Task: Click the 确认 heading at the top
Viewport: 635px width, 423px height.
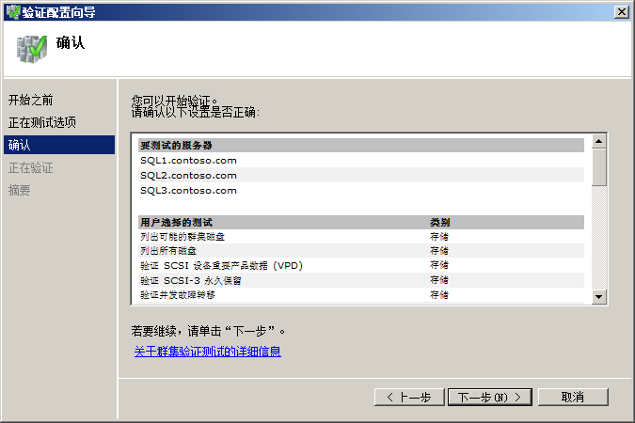Action: click(71, 42)
